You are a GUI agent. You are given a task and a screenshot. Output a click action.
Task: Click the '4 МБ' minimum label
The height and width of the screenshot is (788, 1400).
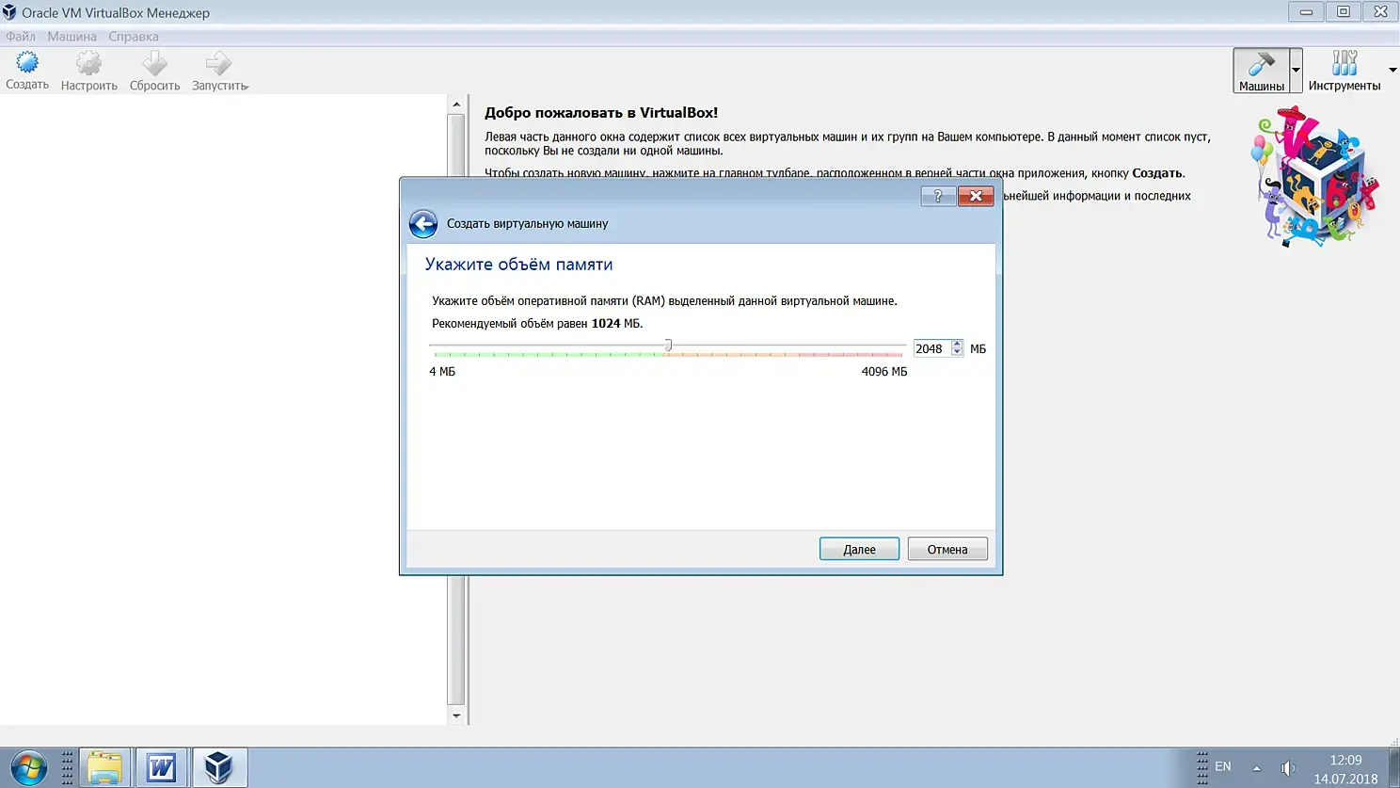pyautogui.click(x=442, y=372)
